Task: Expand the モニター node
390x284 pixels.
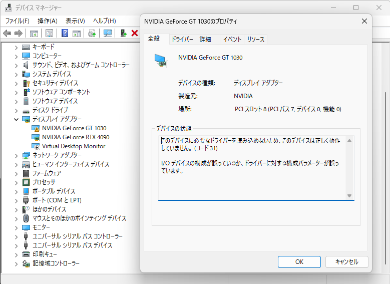Action: [x=16, y=228]
